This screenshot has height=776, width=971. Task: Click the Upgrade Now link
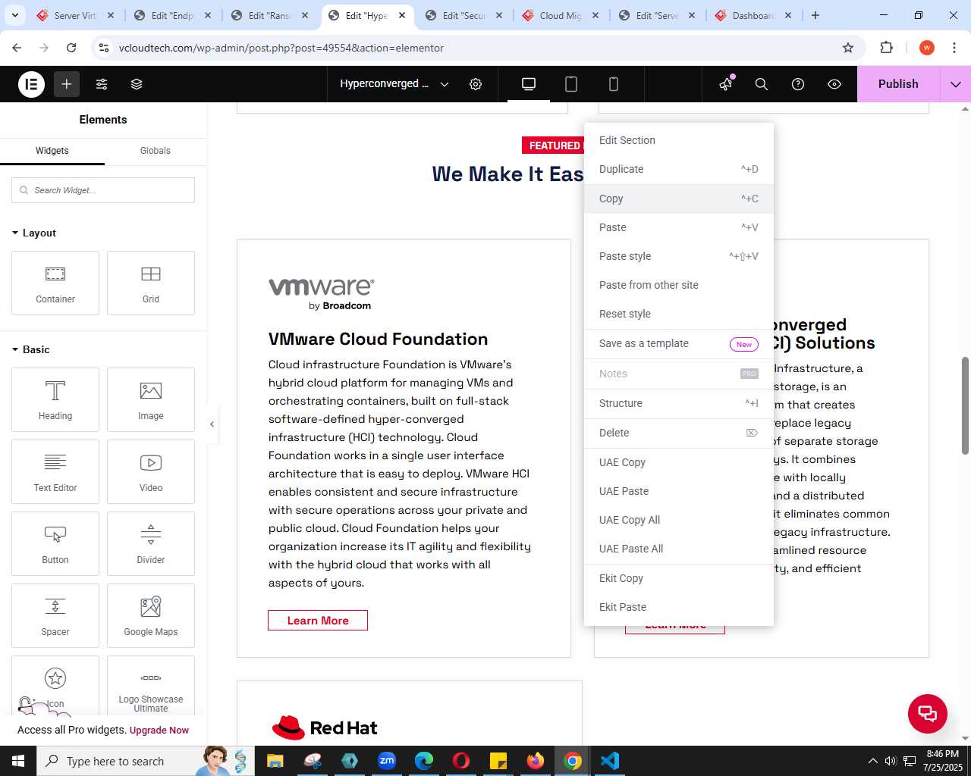159,731
